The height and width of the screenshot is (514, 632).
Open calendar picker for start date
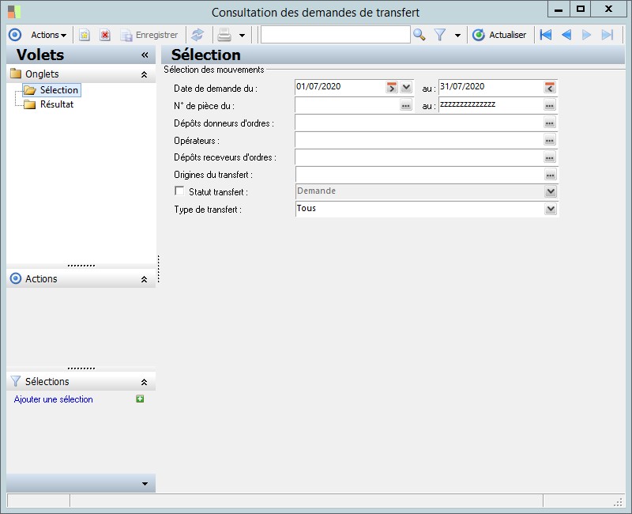(x=392, y=87)
